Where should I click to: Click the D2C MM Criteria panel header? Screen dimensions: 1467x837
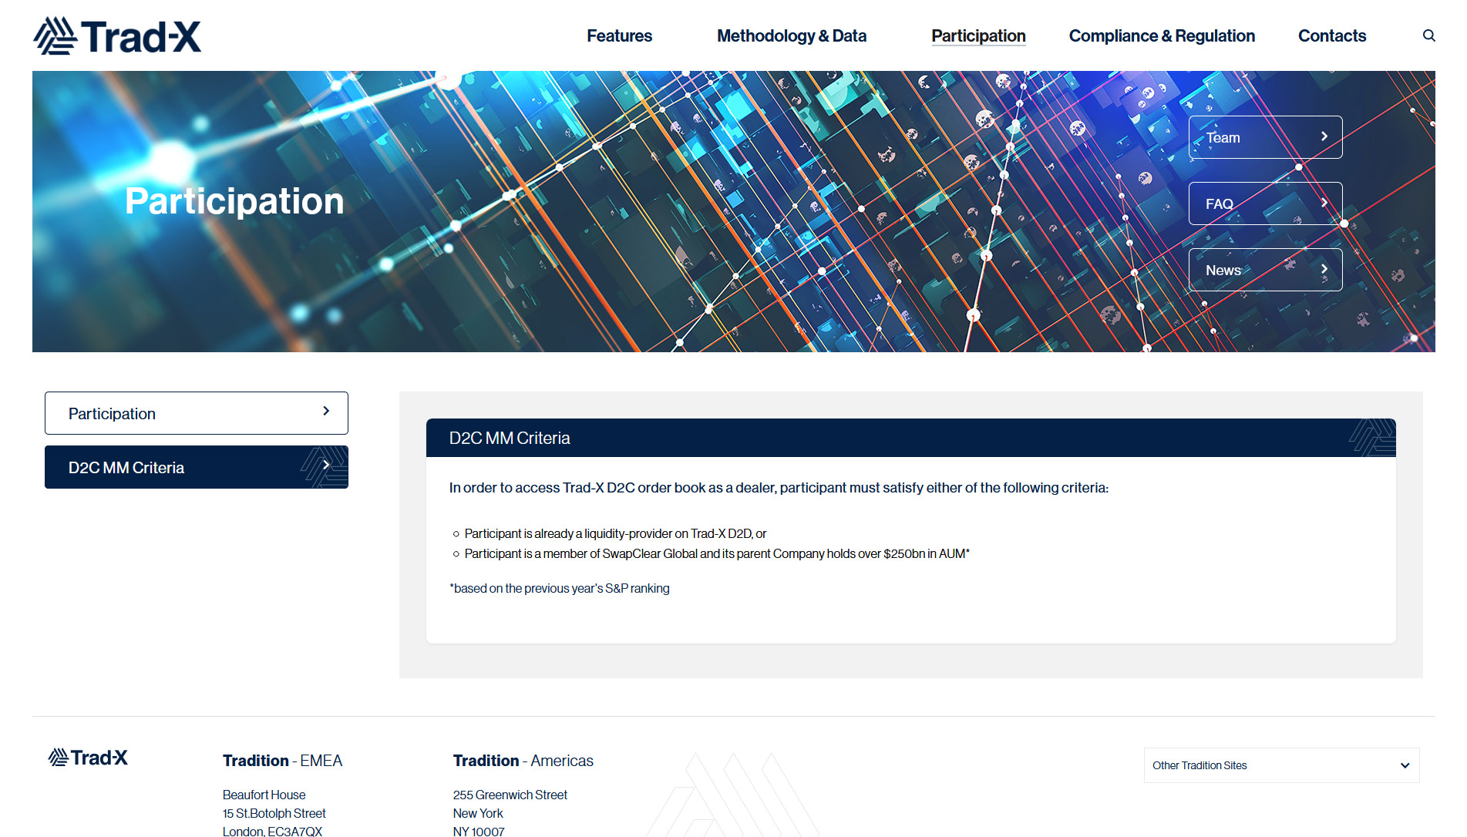pyautogui.click(x=910, y=438)
